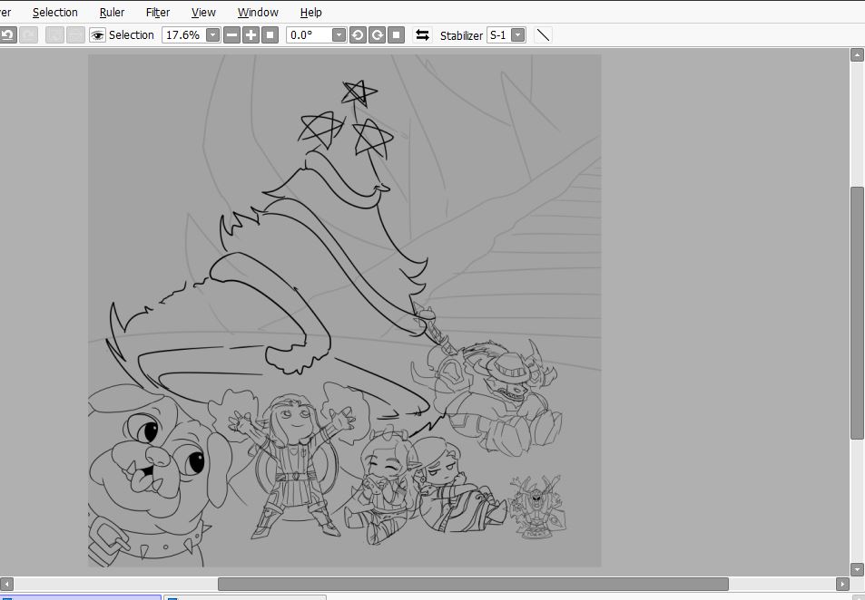
Task: Open the zoom percentage dropdown arrow
Action: pyautogui.click(x=213, y=35)
